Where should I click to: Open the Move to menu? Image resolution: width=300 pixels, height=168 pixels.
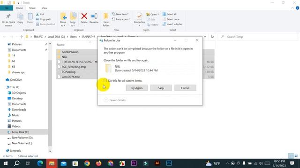coord(63,20)
